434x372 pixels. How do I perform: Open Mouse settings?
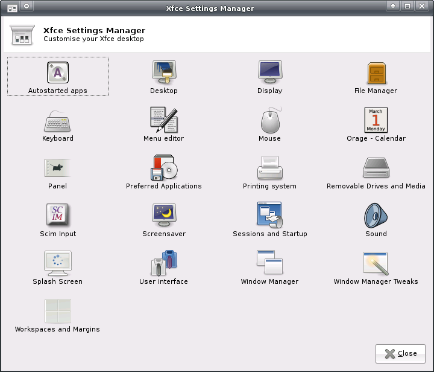(x=270, y=124)
